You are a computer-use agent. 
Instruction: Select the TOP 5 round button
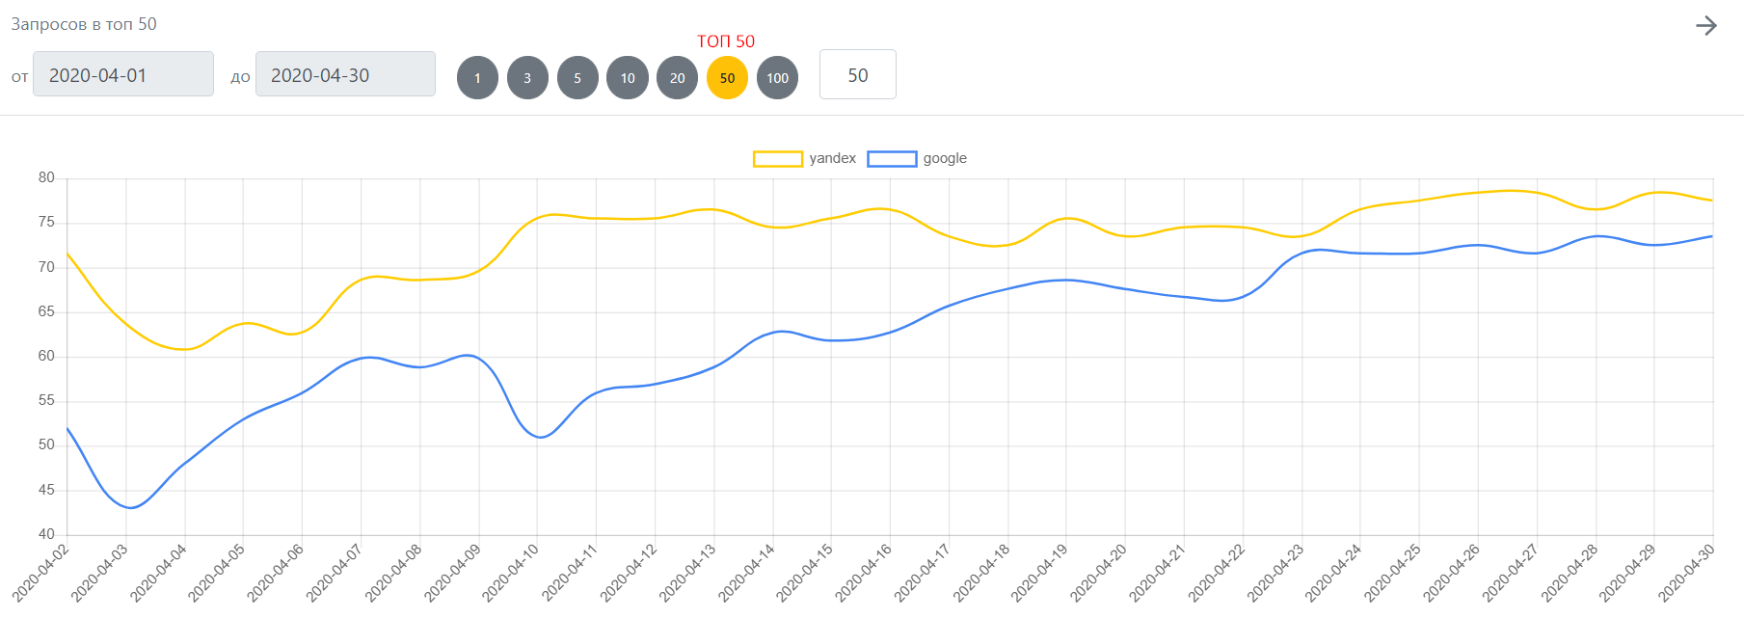(x=577, y=78)
